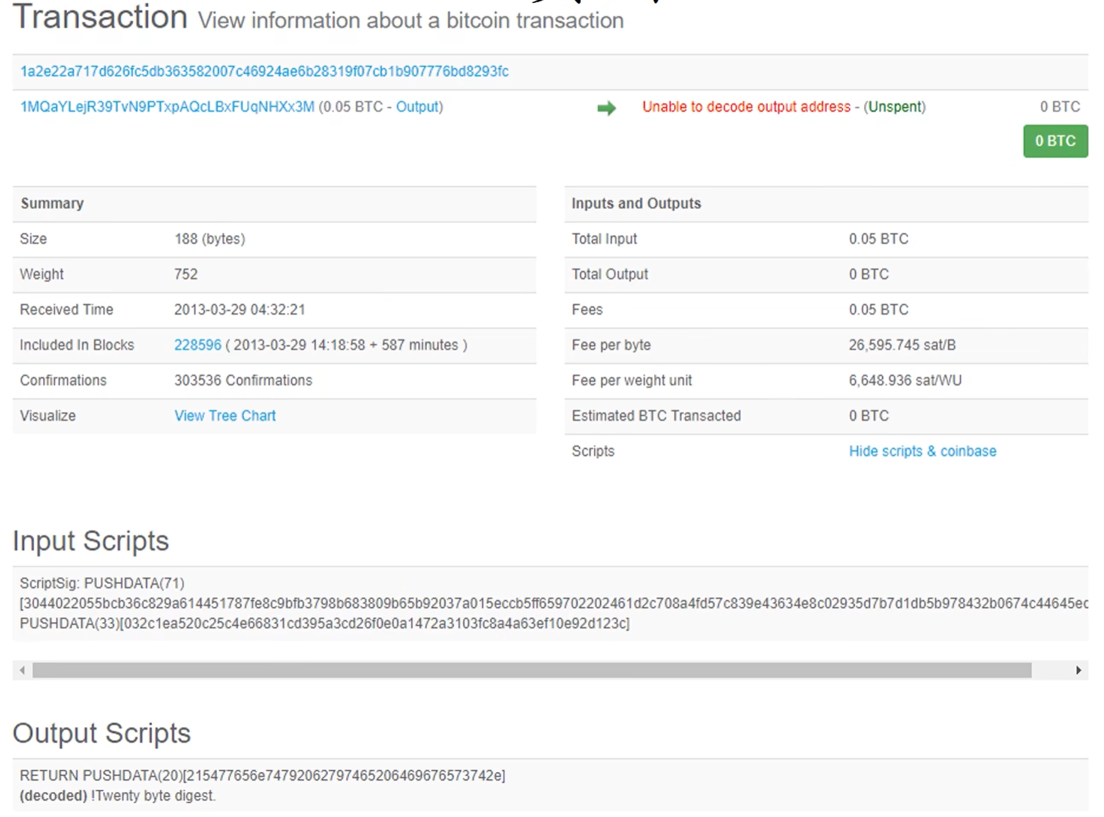Click Hide scripts & coinbase link

pos(922,451)
